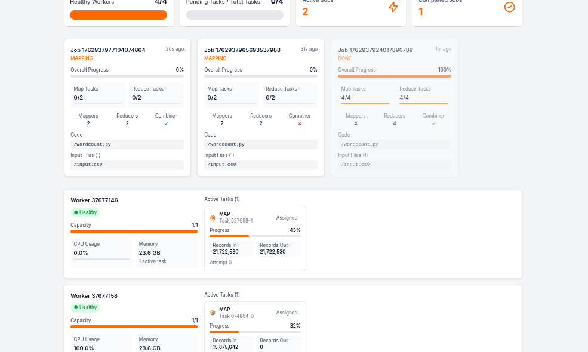Screen dimensions: 588x352
Task: Click Healthy status badge of Worker 37677146
Action: 85,212
